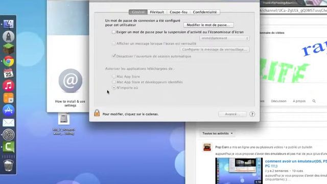The width and height of the screenshot is (327, 184).
Task: Toggle 'Désactiver l'ouverture de session automatique'
Action: [113, 56]
